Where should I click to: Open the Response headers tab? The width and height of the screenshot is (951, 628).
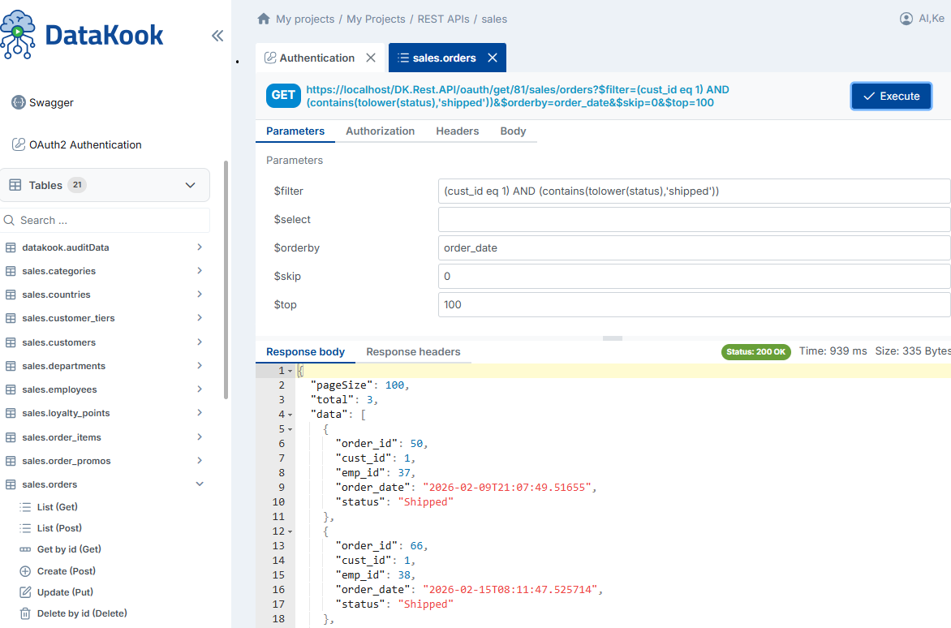(x=414, y=351)
